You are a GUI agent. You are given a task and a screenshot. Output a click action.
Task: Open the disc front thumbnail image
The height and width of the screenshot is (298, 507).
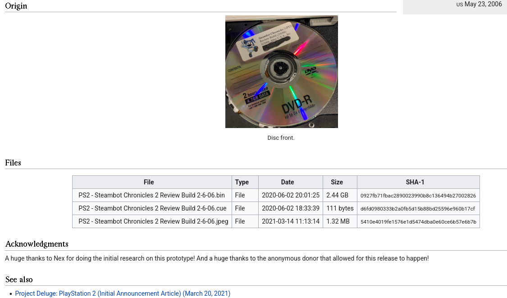281,72
